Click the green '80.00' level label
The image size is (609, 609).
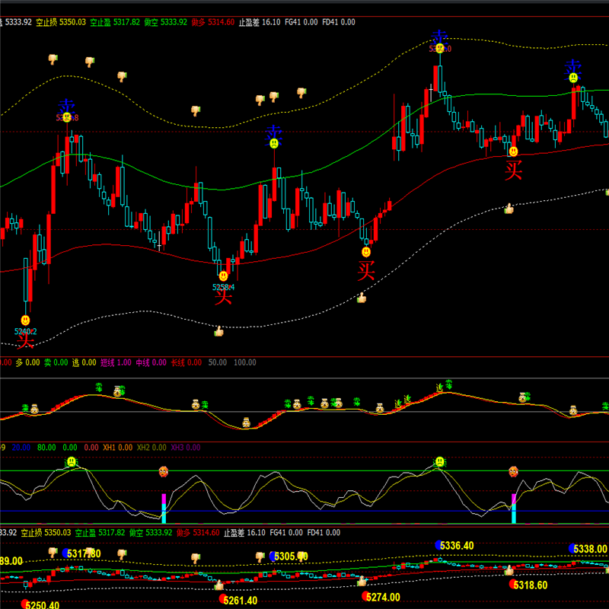pos(46,448)
